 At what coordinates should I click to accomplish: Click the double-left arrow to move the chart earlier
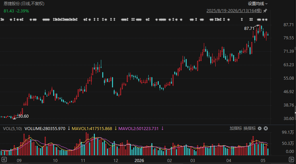point(4,160)
